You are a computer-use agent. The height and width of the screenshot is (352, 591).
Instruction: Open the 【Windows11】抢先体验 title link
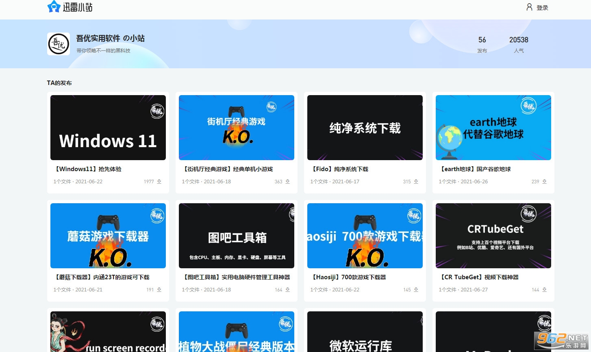coord(88,169)
